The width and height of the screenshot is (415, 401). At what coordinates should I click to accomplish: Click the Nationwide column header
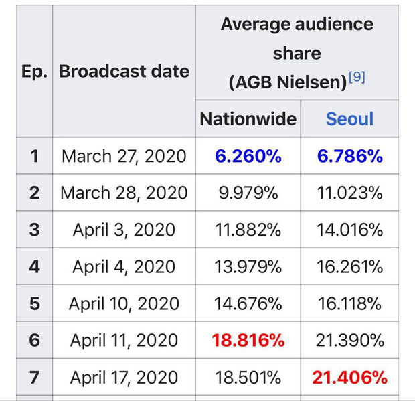[248, 119]
